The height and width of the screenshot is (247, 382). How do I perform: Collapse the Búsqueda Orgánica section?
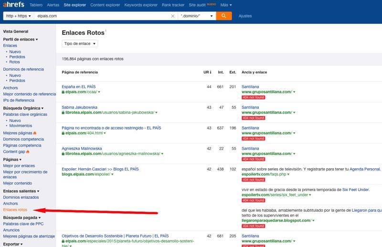pyautogui.click(x=23, y=108)
